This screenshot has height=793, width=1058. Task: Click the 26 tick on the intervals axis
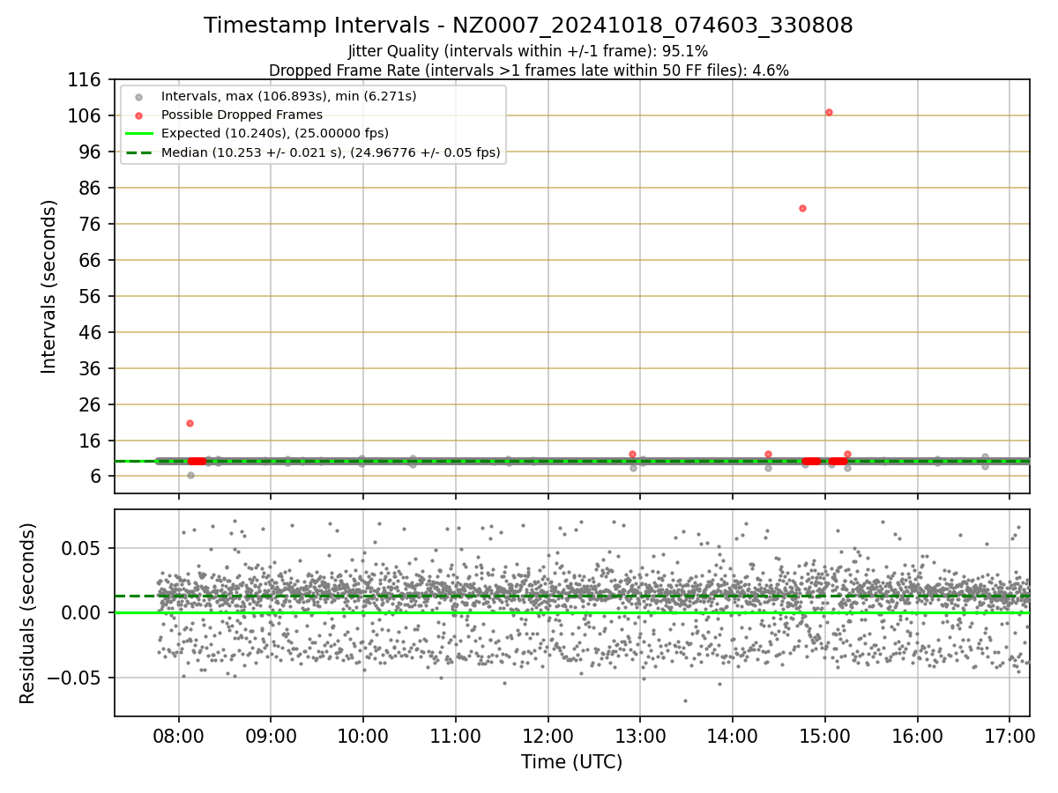pyautogui.click(x=91, y=405)
